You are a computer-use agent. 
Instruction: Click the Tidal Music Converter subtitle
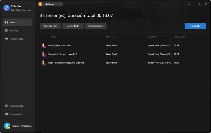[x=21, y=10]
